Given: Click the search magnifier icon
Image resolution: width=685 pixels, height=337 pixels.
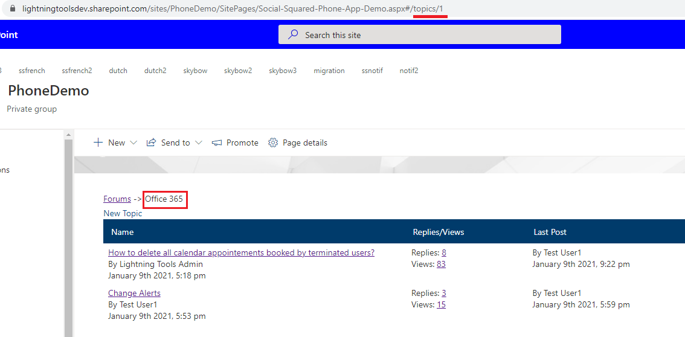Looking at the screenshot, I should [x=293, y=35].
